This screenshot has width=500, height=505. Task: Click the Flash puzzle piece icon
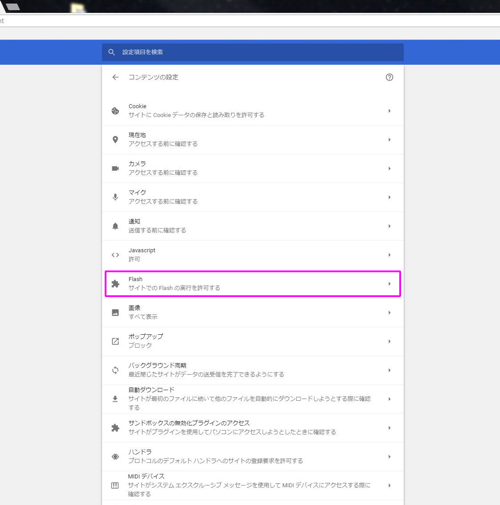[x=115, y=284]
